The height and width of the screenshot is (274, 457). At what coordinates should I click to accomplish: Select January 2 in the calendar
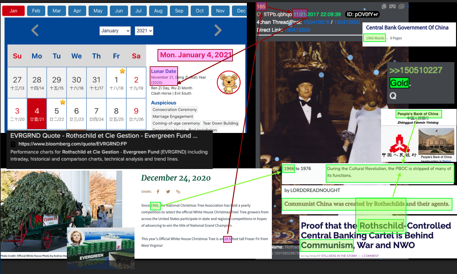pos(136,83)
